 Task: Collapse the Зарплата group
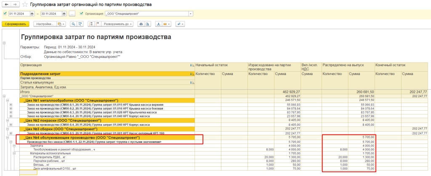click(x=15, y=145)
